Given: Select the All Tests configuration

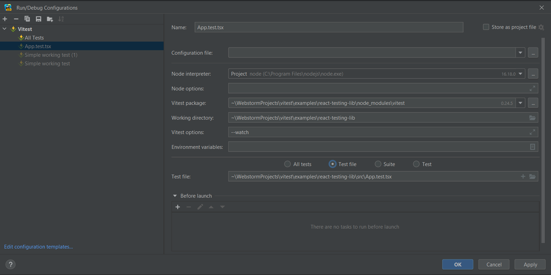Looking at the screenshot, I should 34,38.
